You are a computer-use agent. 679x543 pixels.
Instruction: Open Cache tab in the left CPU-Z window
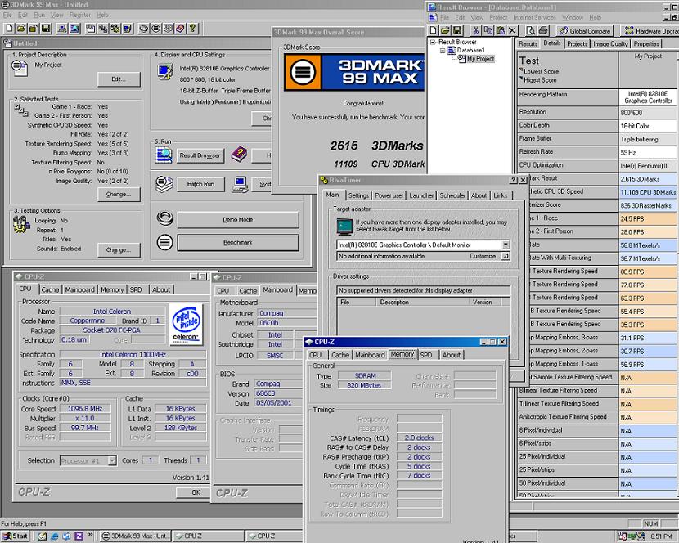click(50, 289)
